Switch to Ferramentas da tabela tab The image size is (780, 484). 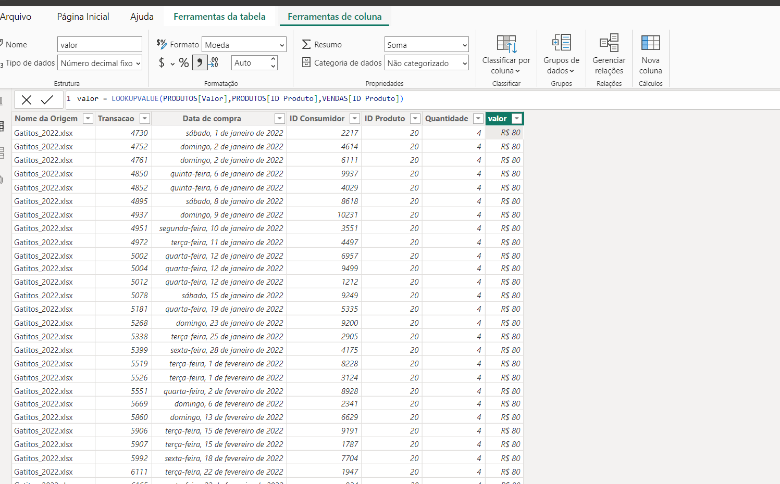click(x=219, y=17)
